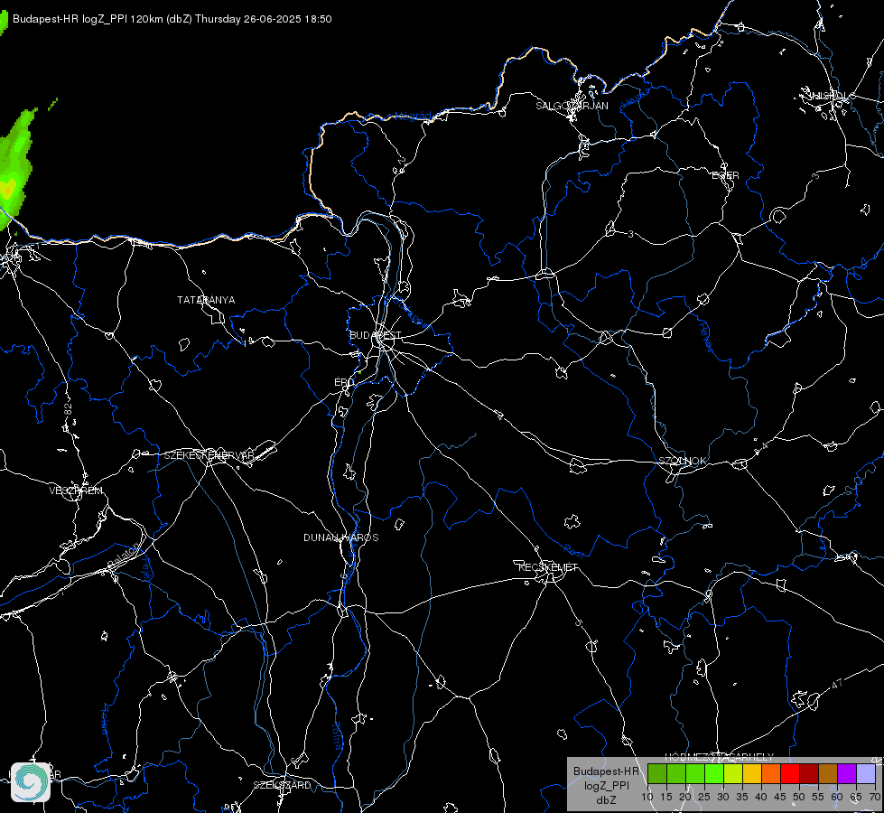884x813 pixels.
Task: Click the legend value '70'
Action: tap(874, 797)
